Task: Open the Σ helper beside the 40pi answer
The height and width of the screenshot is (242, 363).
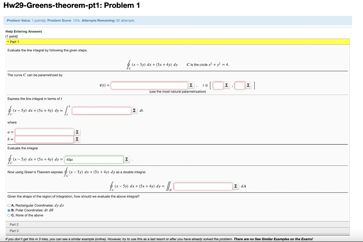Action: [127, 159]
